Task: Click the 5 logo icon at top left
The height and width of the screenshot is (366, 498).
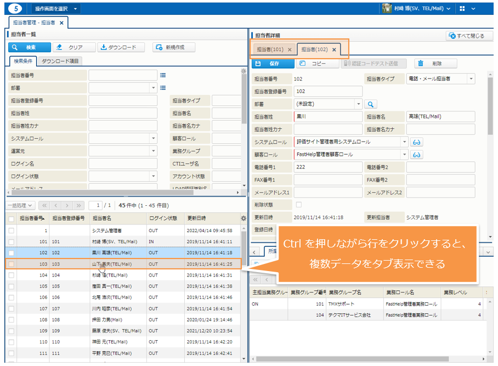Action: [17, 8]
